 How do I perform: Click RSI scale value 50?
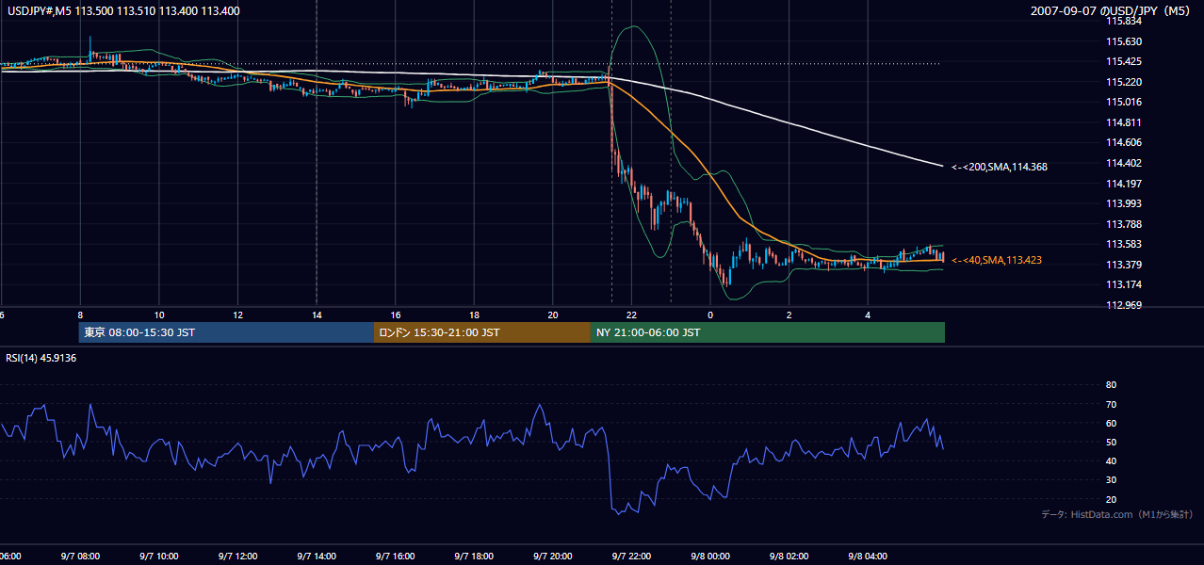[1111, 442]
